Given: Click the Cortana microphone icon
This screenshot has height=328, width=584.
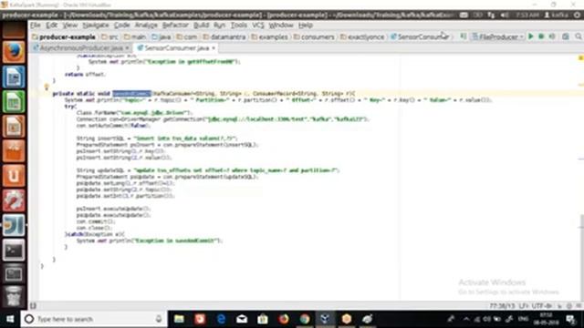Looking at the screenshot, I should pos(159,319).
